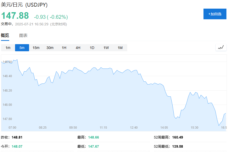The image size is (230, 153).
Task: Switch to the 概览 tab
Action: pos(5,36)
